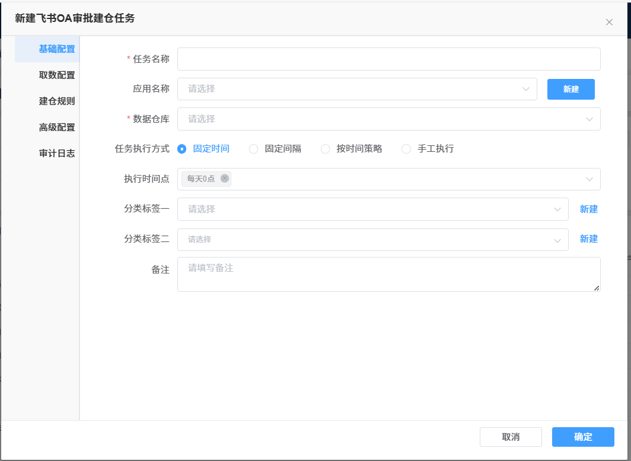
Task: Open the 执行时间点 dropdown arrow
Action: (x=589, y=179)
